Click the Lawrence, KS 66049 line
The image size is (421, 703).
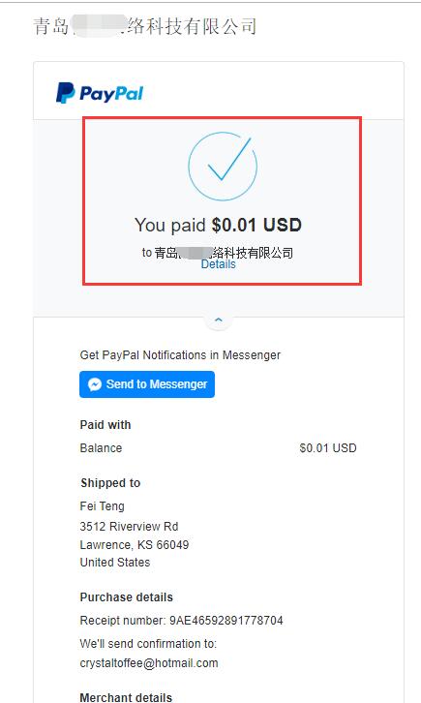(135, 545)
